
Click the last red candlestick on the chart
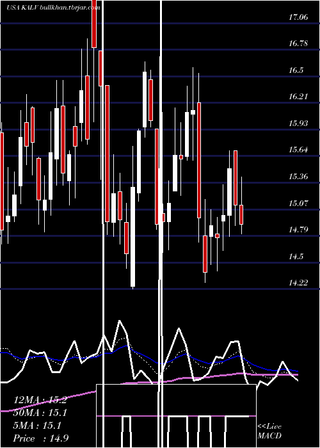click(241, 214)
